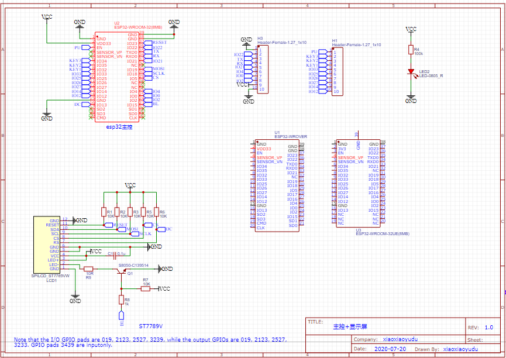Click the "ESP32-WROVER" part name text
The width and height of the screenshot is (506, 358).
[291, 136]
